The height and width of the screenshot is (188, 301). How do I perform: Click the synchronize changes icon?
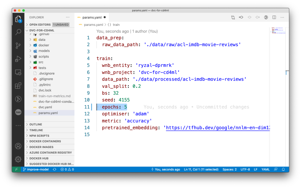[55, 169]
